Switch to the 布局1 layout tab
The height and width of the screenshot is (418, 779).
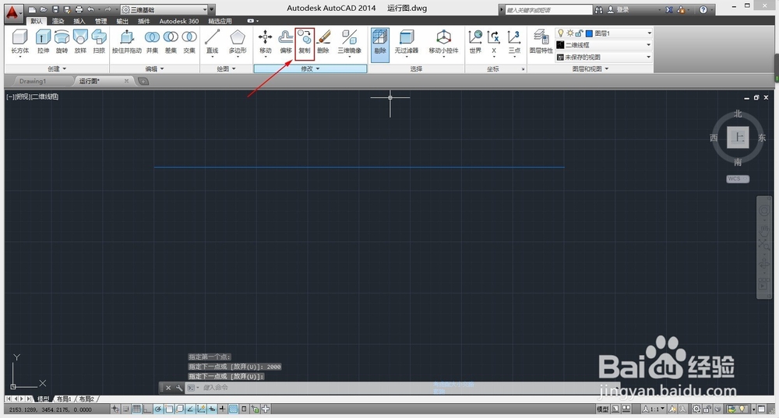(64, 399)
